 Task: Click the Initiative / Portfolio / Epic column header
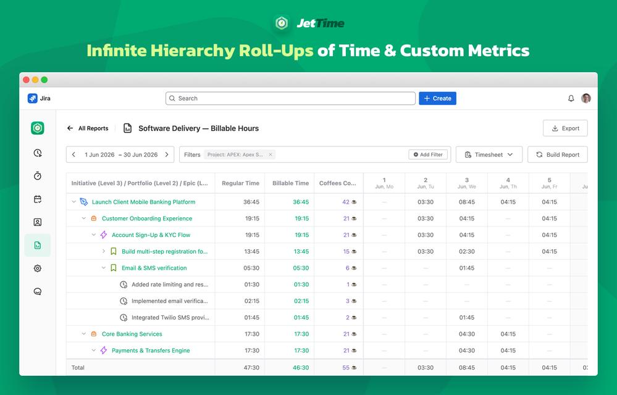point(140,183)
